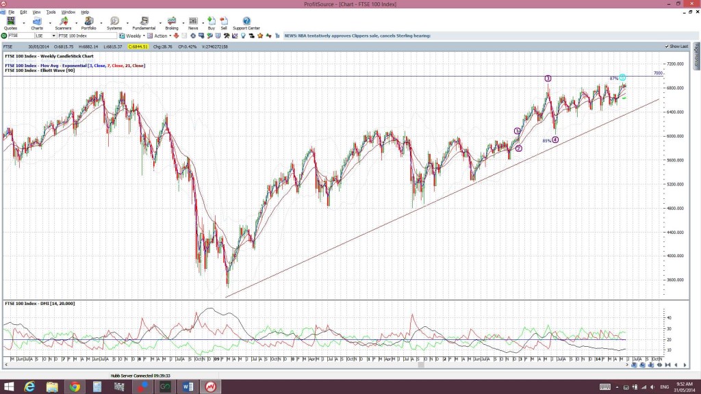
Task: Click the Buy order icon
Action: [212, 23]
